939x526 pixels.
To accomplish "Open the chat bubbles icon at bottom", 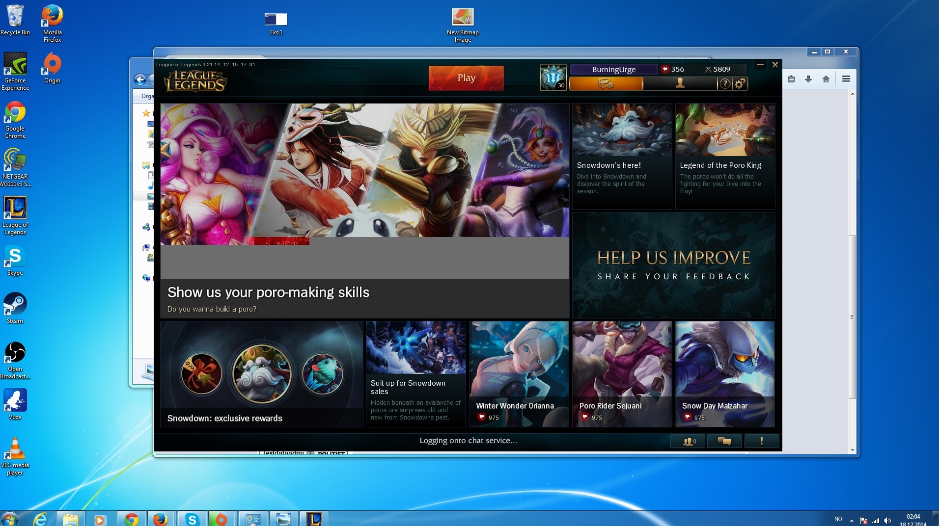I will (x=724, y=441).
